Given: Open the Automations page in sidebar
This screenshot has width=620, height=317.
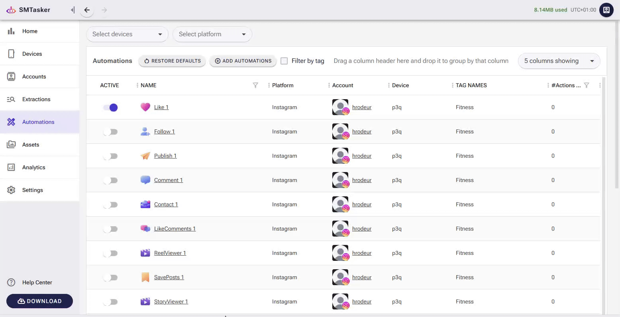Looking at the screenshot, I should point(40,122).
